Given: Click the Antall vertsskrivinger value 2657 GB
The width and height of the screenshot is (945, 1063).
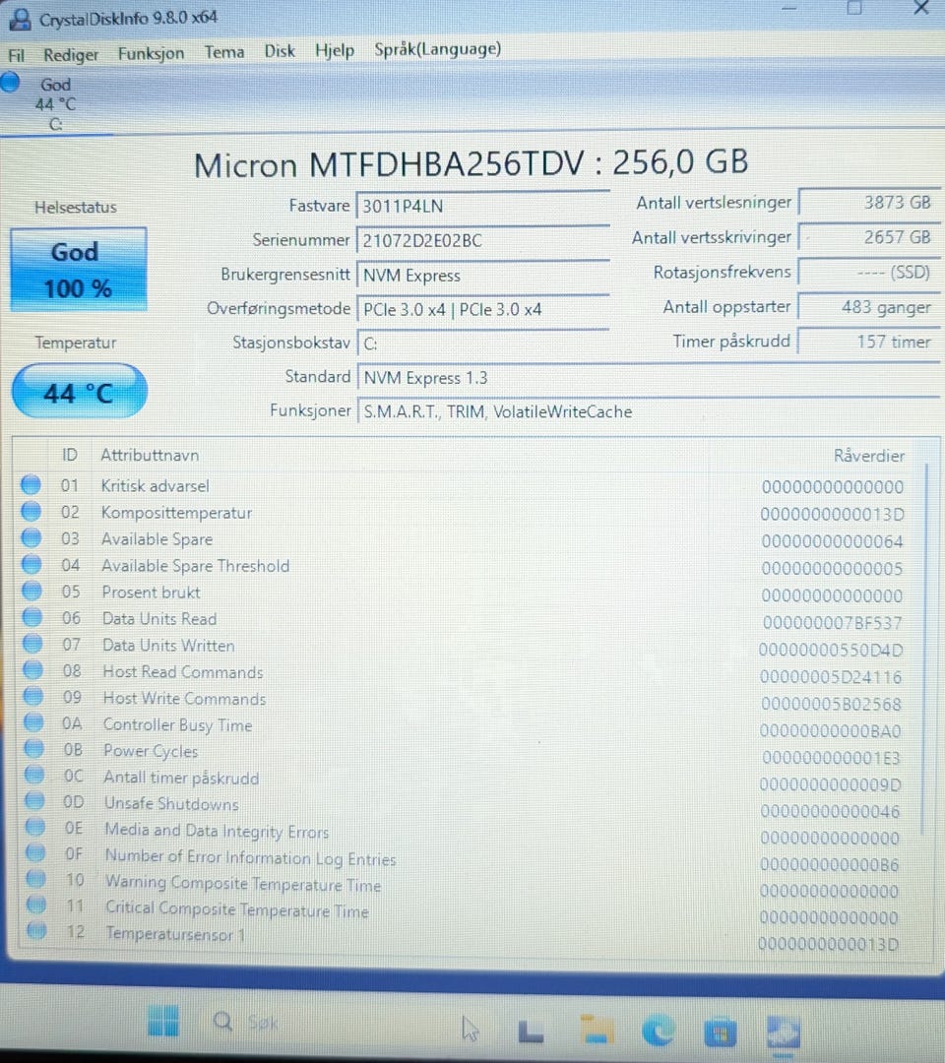Looking at the screenshot, I should point(870,236).
